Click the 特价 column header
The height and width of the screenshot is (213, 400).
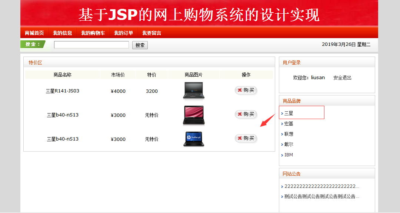pos(152,75)
